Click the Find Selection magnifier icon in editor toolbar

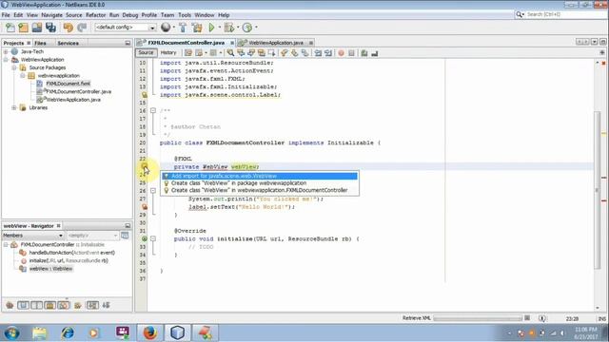(x=230, y=53)
